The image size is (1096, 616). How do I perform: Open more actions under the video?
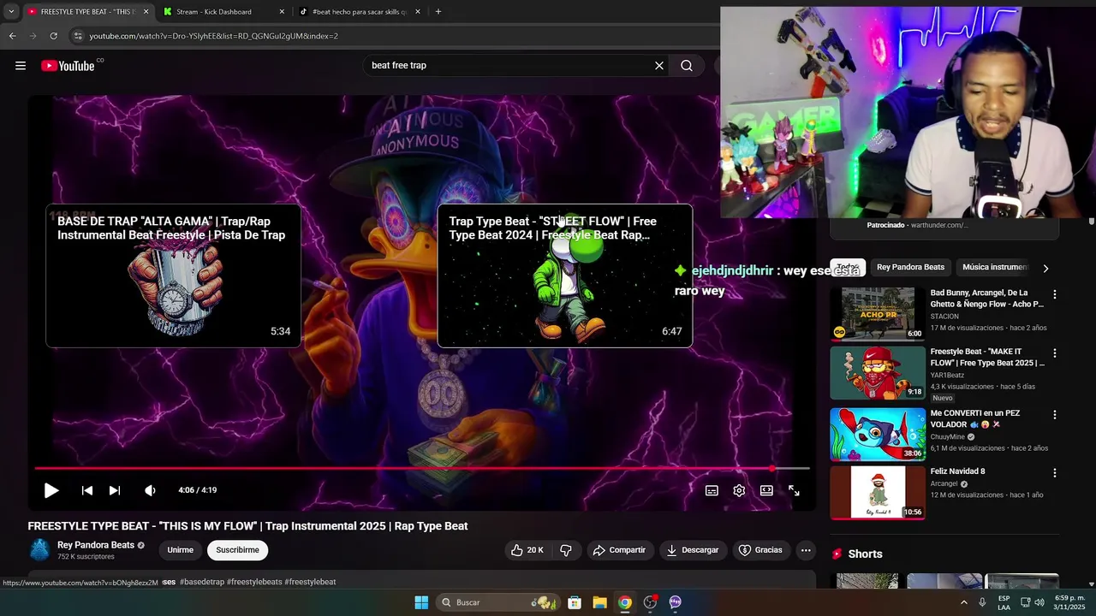pos(806,550)
